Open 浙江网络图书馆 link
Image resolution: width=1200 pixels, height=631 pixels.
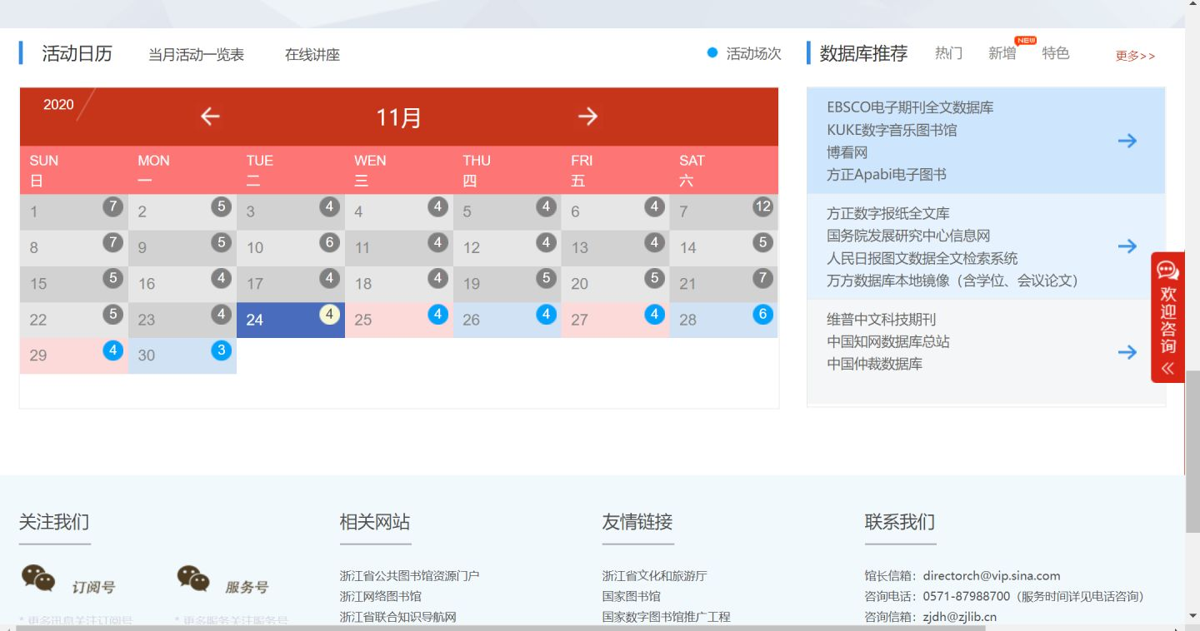[381, 596]
